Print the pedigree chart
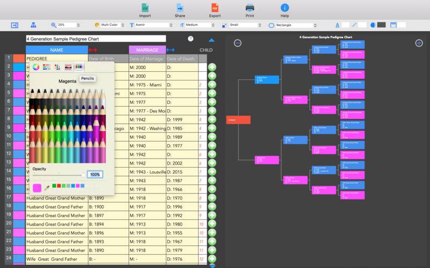The image size is (430, 268). point(249,10)
